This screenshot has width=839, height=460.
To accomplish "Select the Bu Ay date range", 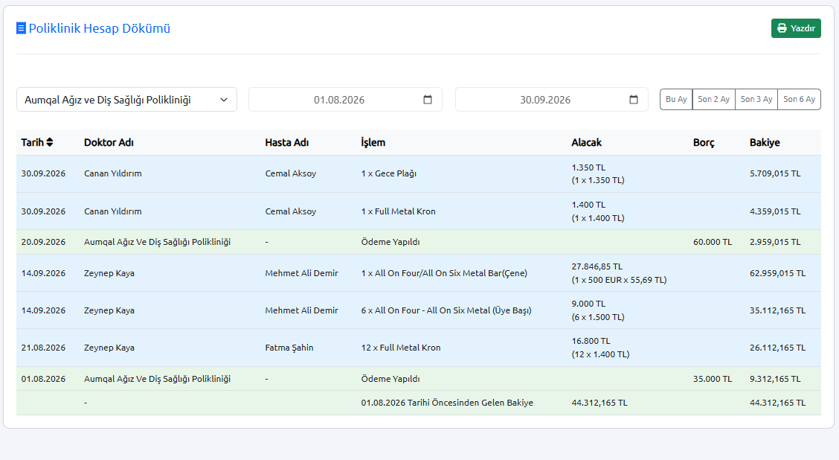I will click(676, 100).
